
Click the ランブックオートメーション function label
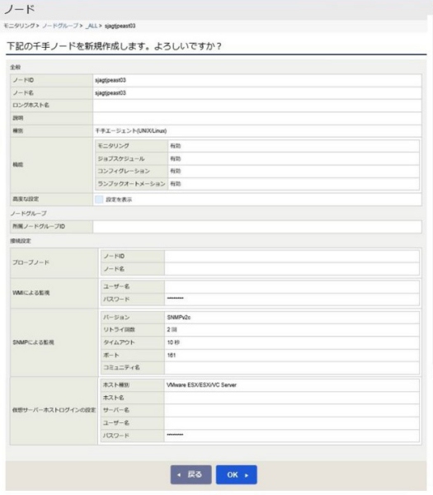coord(131,184)
